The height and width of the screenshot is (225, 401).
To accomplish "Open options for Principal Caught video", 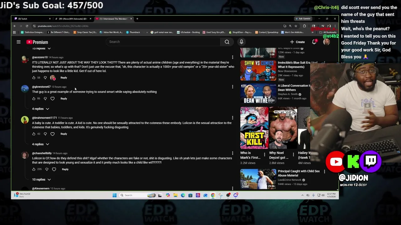I will [x=324, y=172].
